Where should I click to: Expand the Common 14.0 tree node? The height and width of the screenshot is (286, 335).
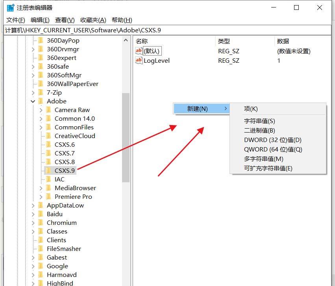[41, 119]
